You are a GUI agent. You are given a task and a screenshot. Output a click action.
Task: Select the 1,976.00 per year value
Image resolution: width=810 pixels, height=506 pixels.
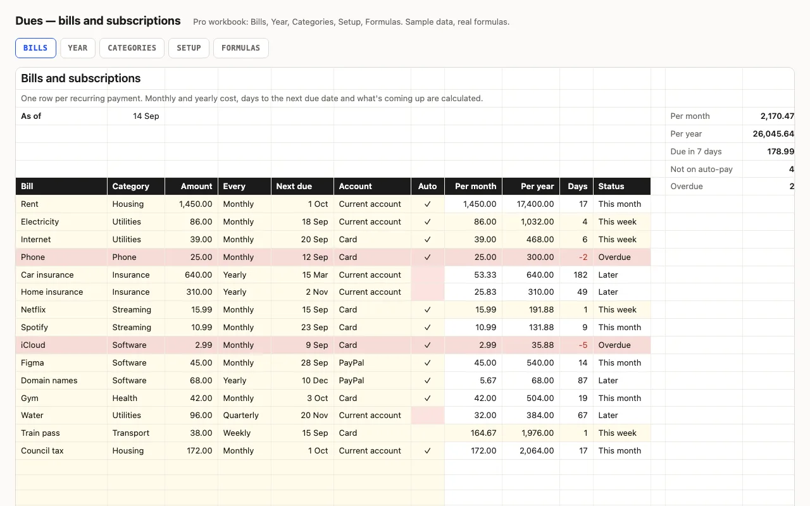[531, 433]
